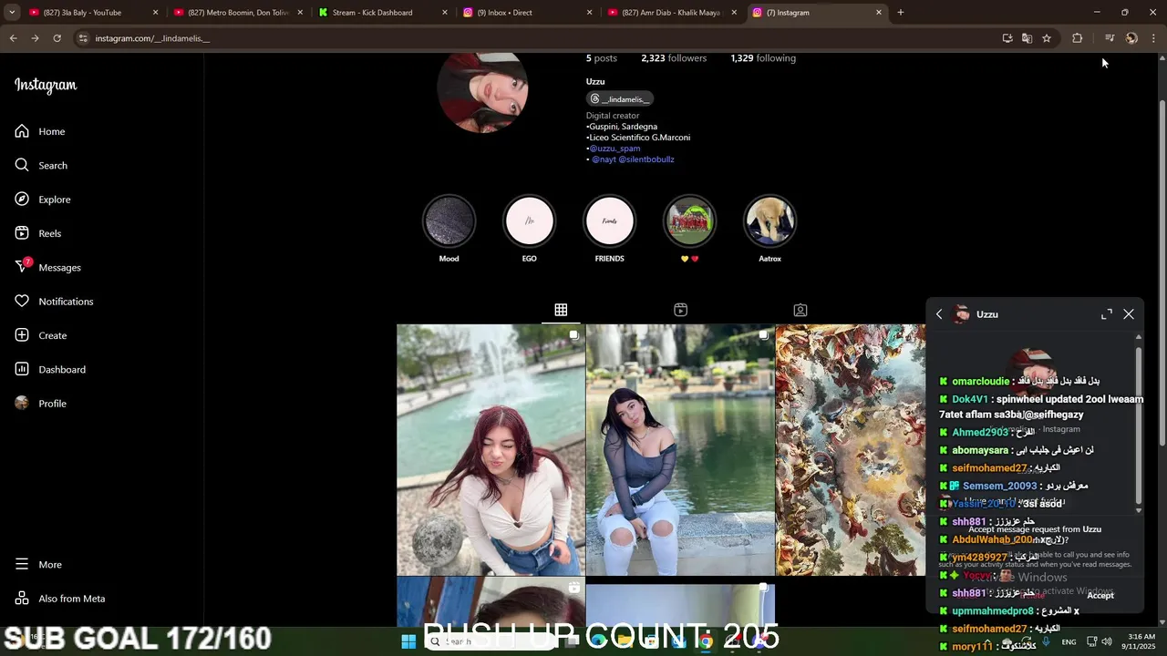Screen dimensions: 1167x656
Task: Switch to the tagged photos tab
Action: [800, 310]
